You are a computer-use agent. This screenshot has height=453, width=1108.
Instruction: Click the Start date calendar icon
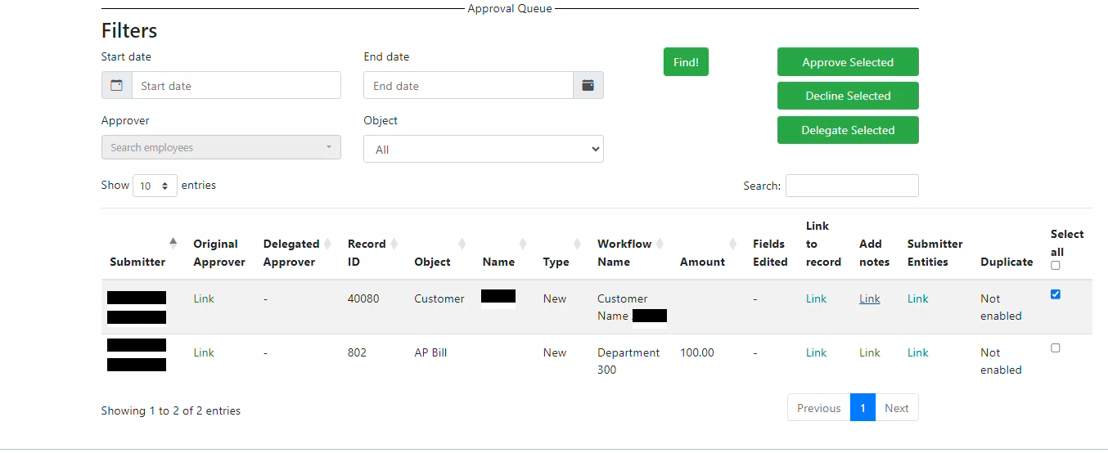[x=117, y=85]
